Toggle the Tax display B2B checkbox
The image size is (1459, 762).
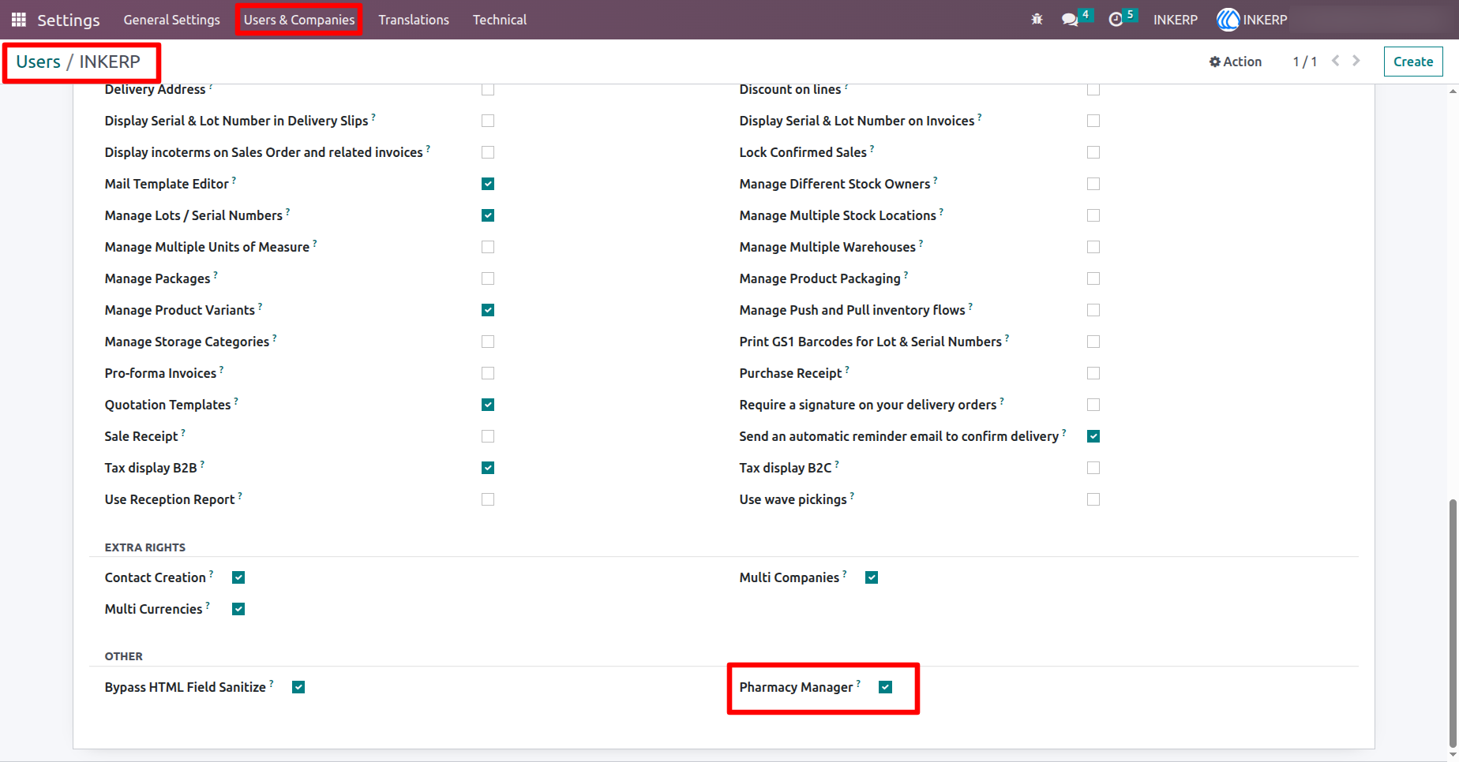(488, 468)
